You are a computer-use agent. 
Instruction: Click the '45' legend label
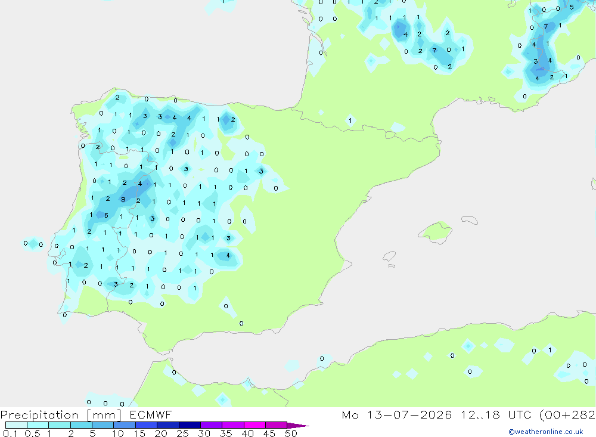coord(269,433)
